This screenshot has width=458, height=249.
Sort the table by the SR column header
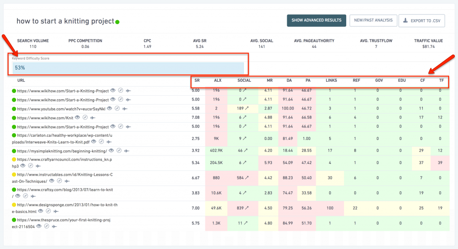pos(197,80)
